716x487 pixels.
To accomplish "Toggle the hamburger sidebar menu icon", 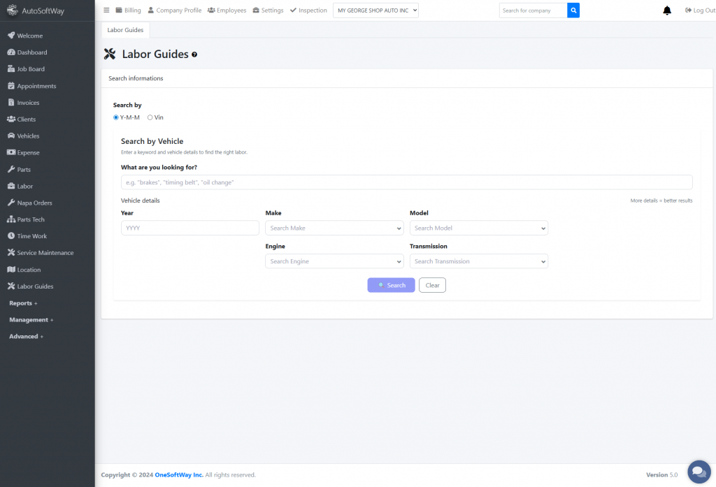I will (106, 10).
